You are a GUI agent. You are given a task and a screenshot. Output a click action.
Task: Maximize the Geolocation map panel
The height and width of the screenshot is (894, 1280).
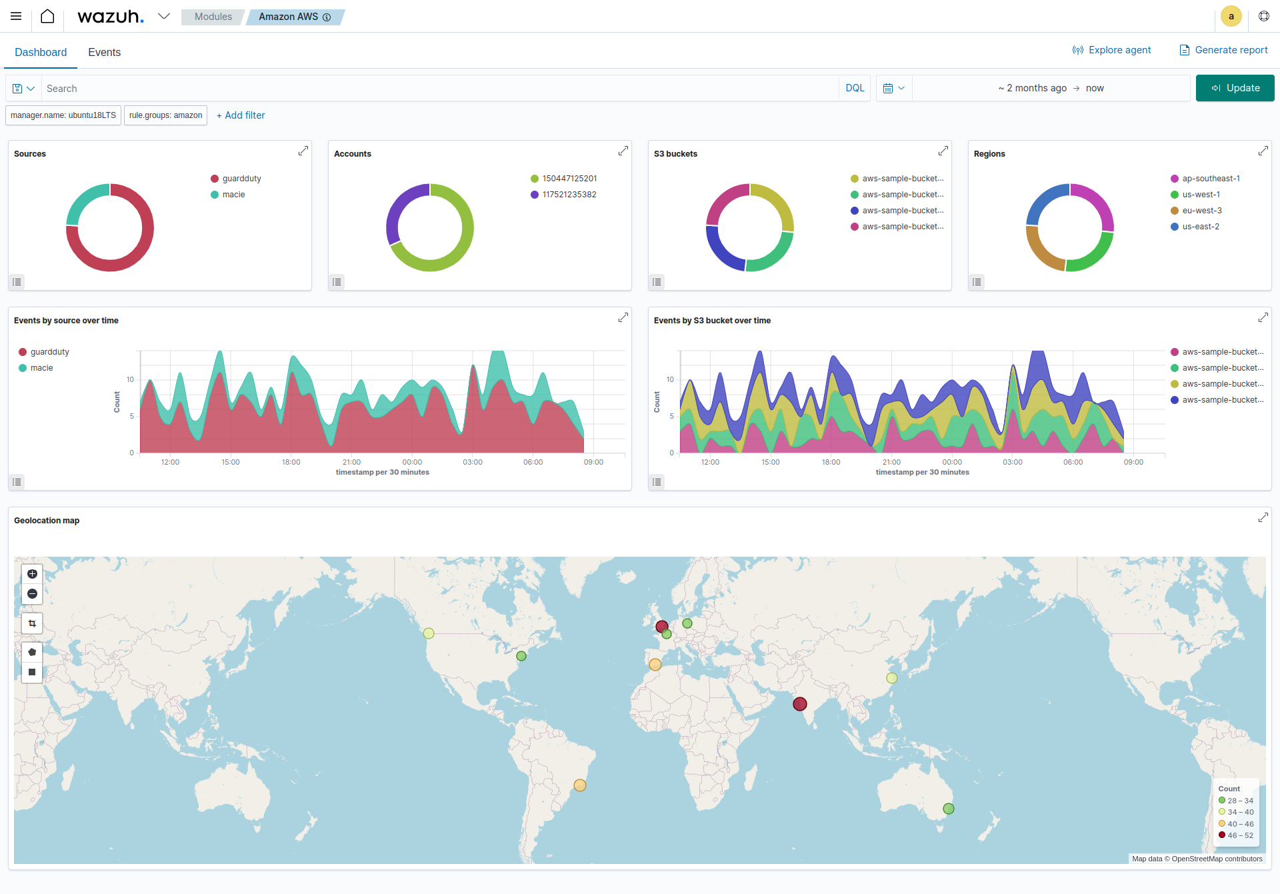(x=1263, y=518)
